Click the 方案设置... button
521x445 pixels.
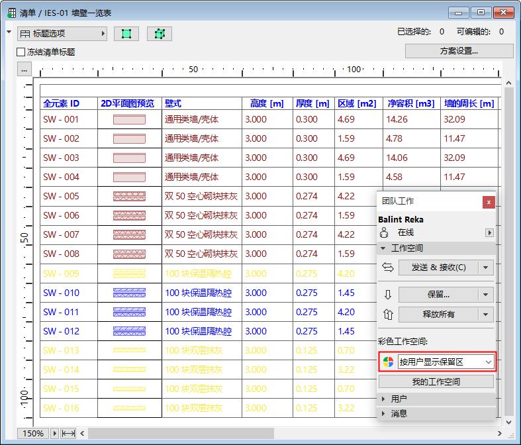pos(459,51)
